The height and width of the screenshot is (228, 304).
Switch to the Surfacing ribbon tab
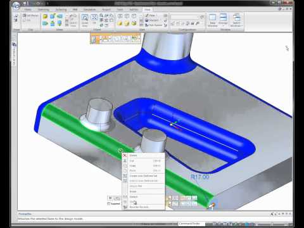coord(61,9)
